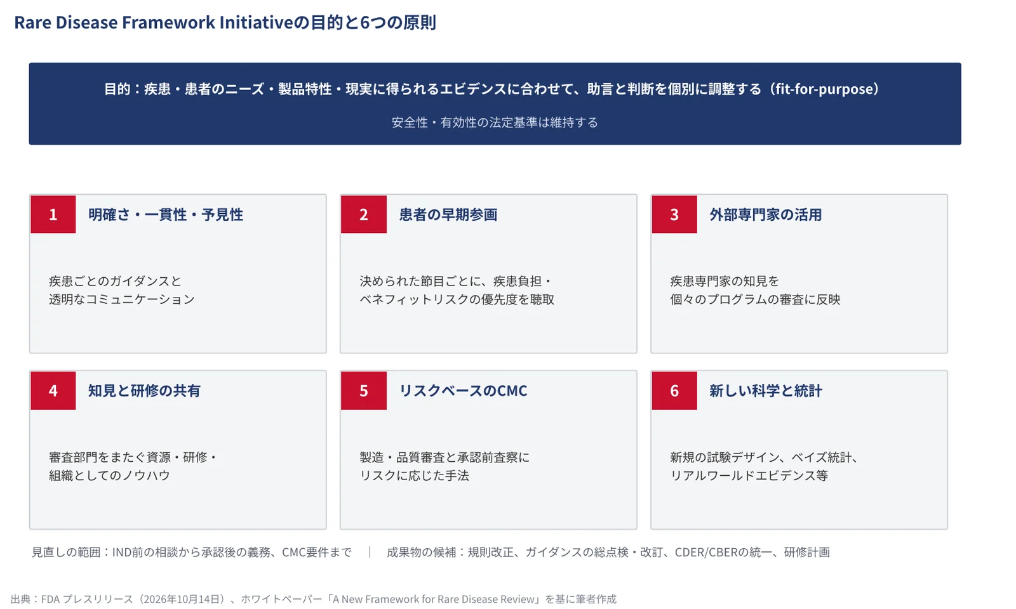Click the footer note starting '成果物の候補:規則改正'
Image resolution: width=1016 pixels, height=609 pixels.
(608, 553)
